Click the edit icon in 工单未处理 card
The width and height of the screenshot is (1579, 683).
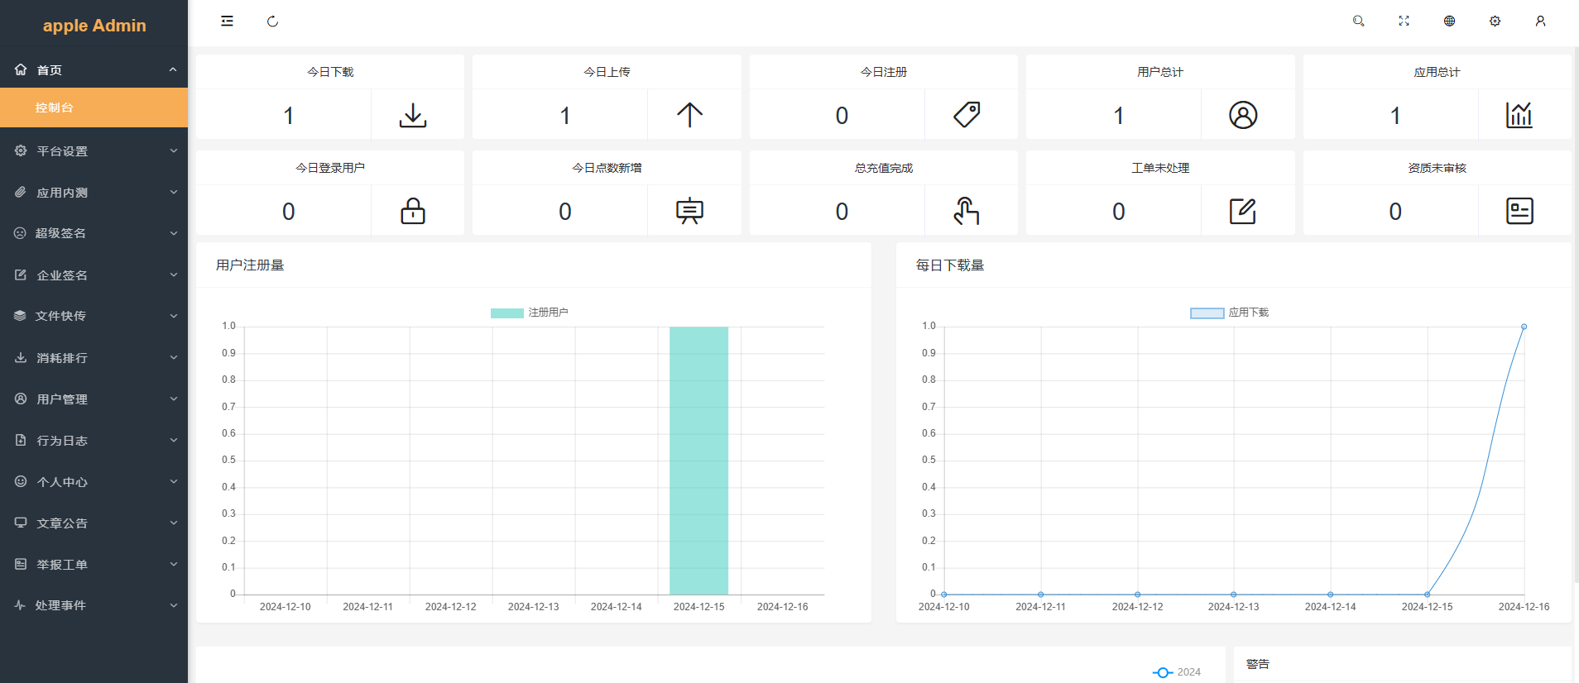point(1243,211)
